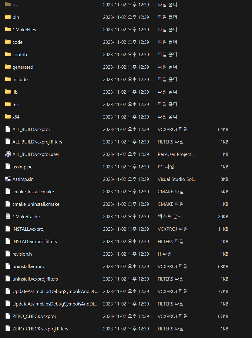Select file name uninstall.vcxproj
252x338 pixels.
pyautogui.click(x=29, y=267)
